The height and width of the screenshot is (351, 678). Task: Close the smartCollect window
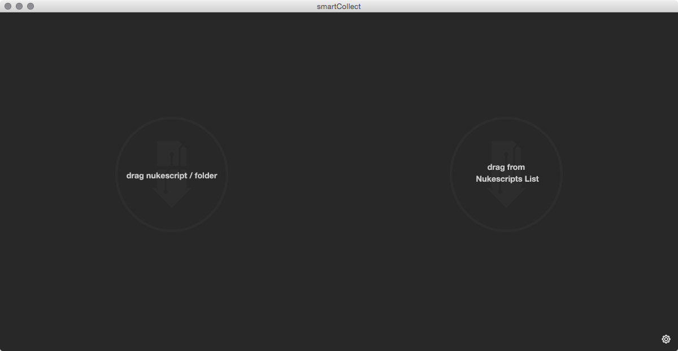pos(8,6)
